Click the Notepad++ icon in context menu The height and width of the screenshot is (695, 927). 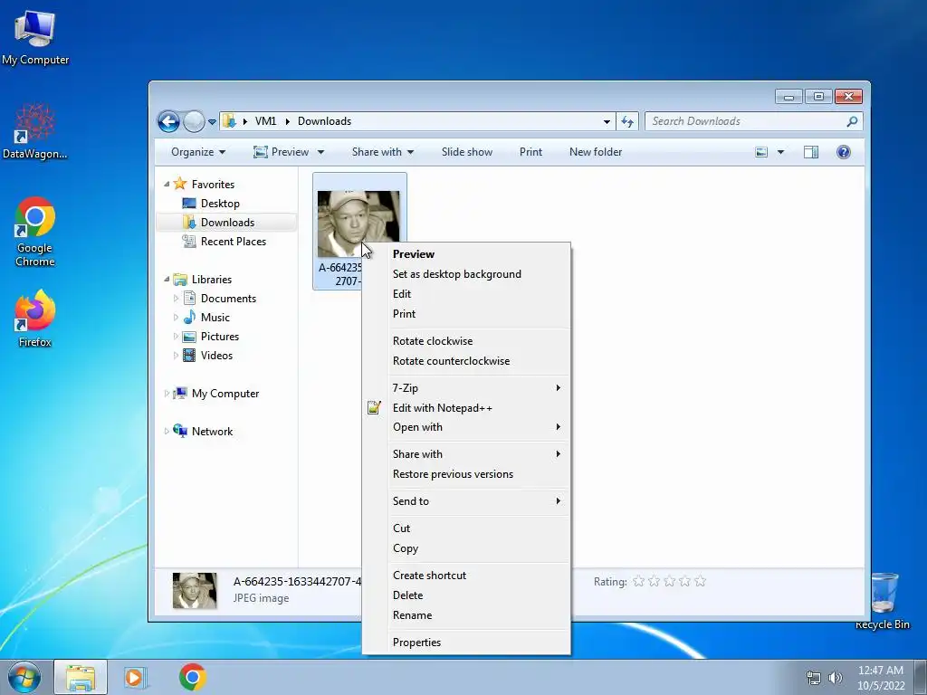(374, 408)
